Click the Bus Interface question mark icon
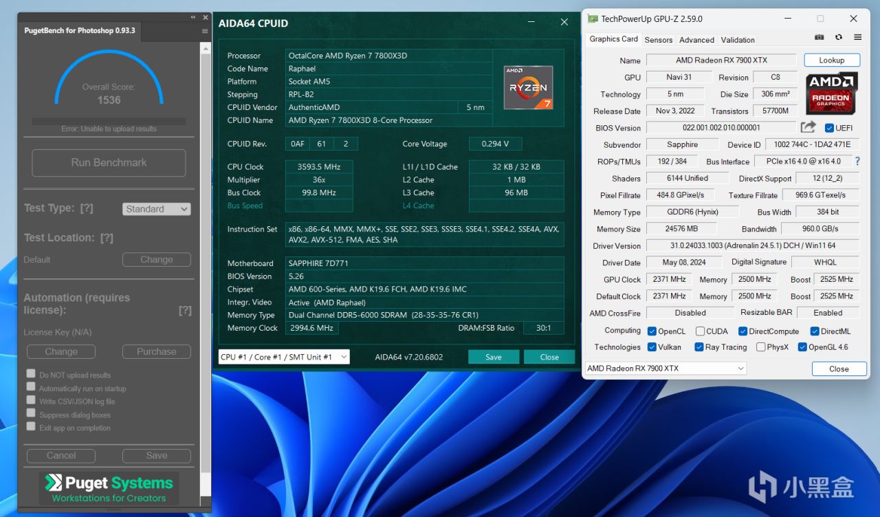Screen dimensions: 880x517 (x=857, y=162)
